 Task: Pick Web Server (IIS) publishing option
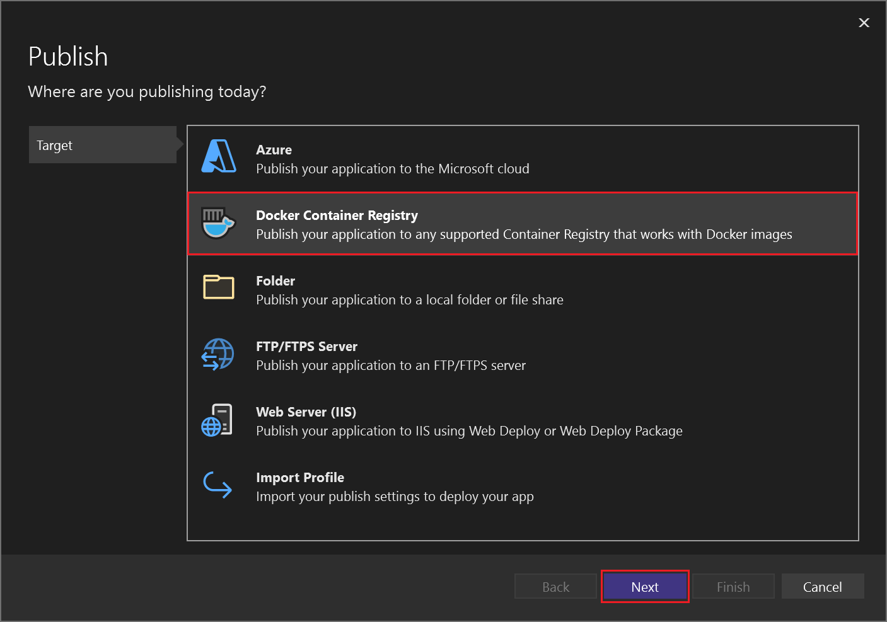pyautogui.click(x=441, y=420)
